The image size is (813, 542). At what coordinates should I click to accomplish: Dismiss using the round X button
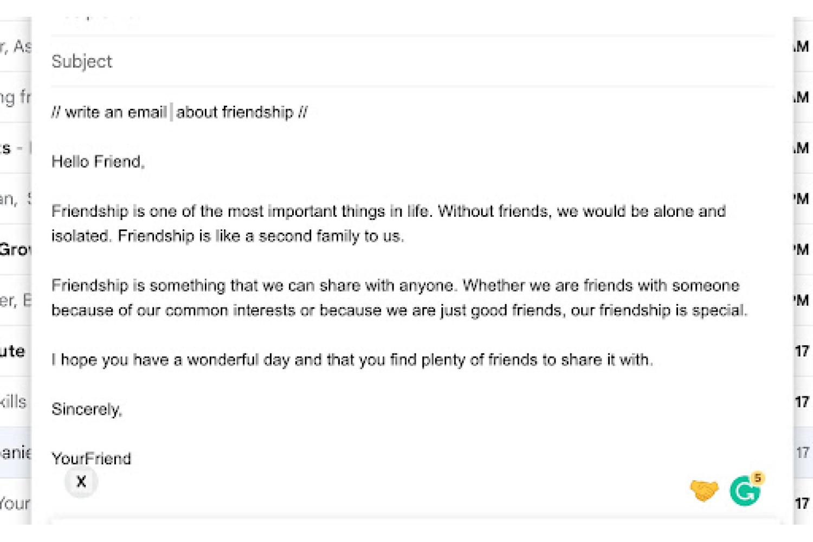point(81,481)
